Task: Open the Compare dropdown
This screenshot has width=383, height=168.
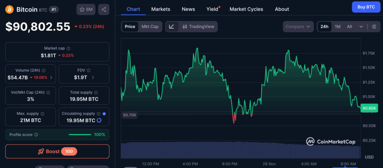Action: tap(298, 27)
